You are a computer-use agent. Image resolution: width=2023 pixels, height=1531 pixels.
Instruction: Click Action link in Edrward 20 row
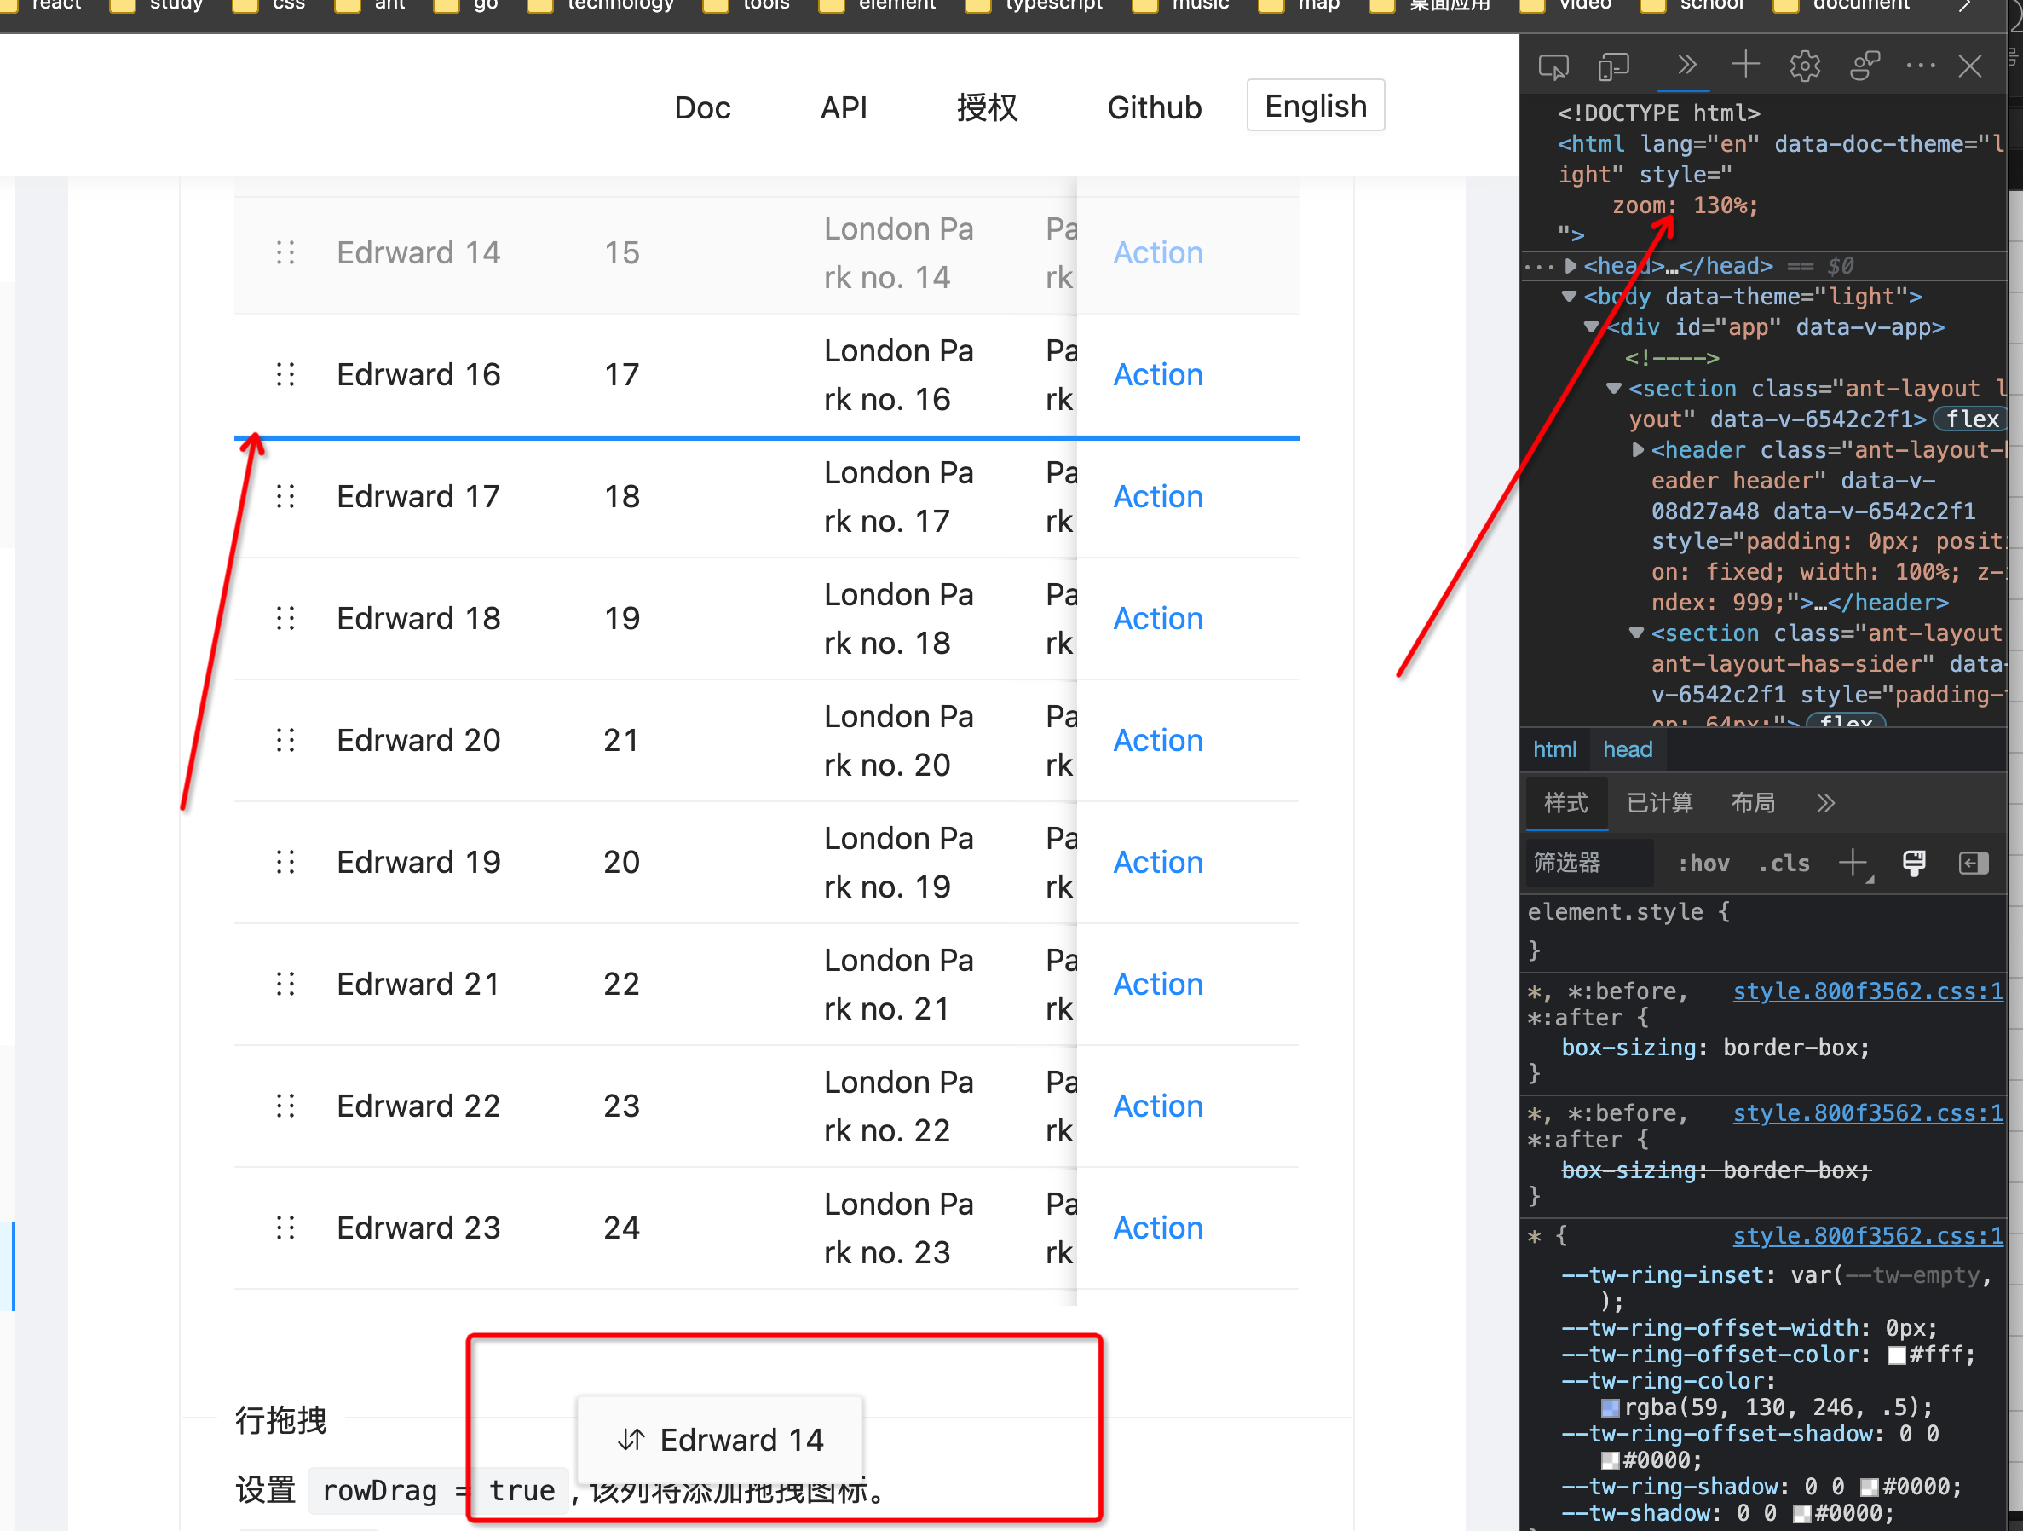point(1157,740)
